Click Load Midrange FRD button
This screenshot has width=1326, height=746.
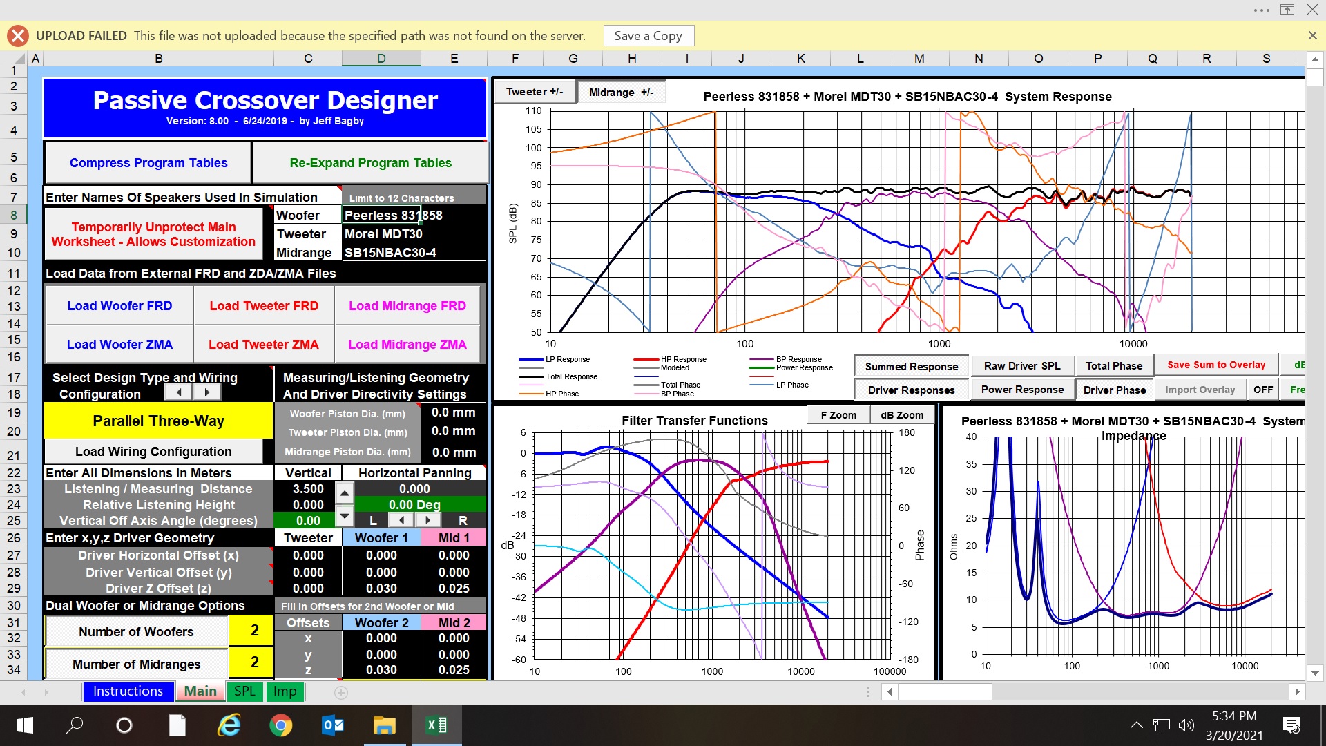(x=407, y=306)
